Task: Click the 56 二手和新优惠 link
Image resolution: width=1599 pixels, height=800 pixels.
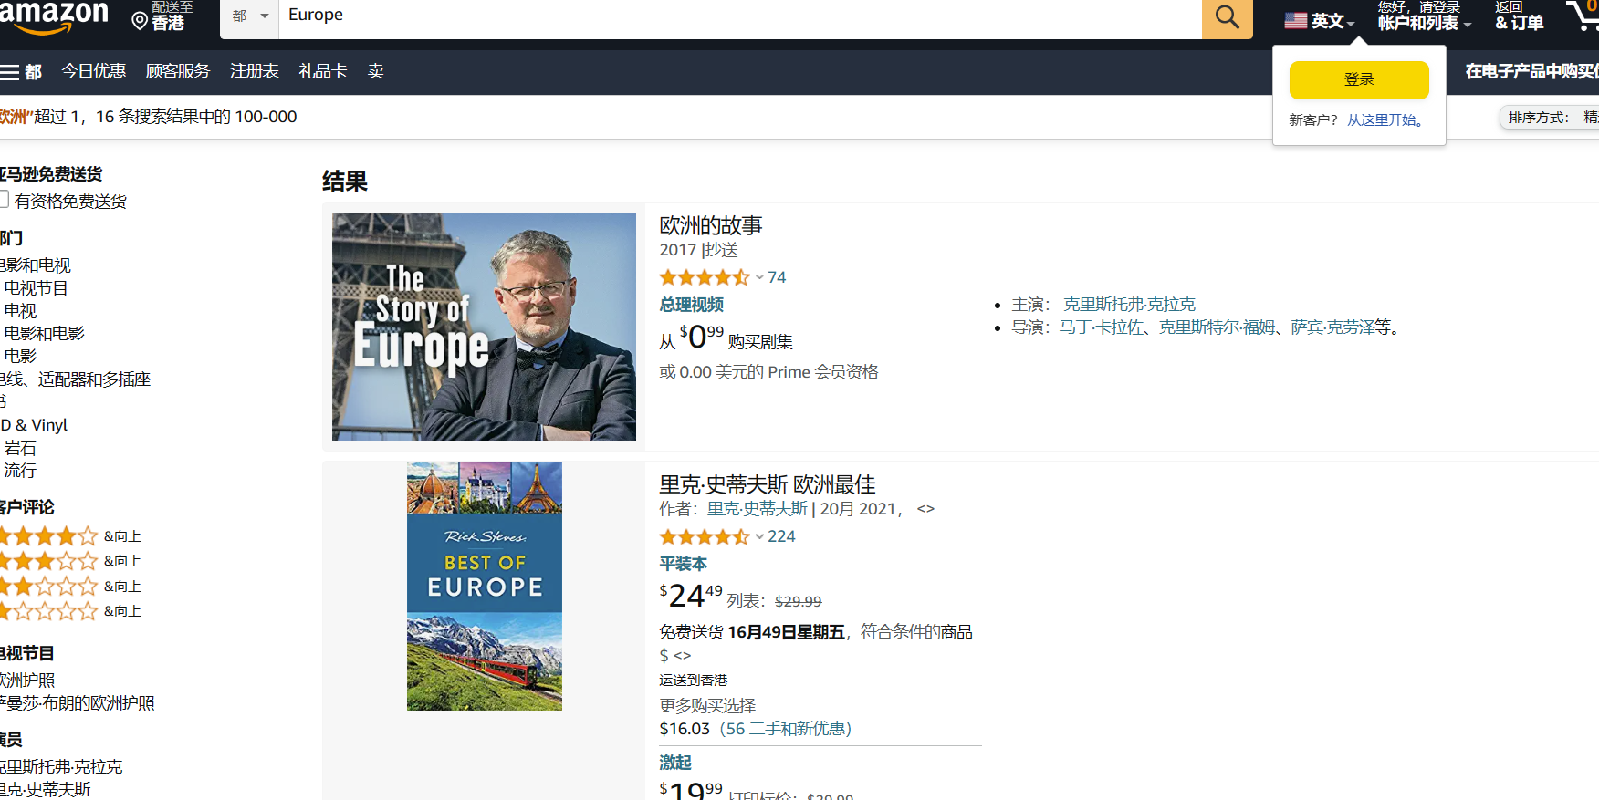Action: click(786, 729)
